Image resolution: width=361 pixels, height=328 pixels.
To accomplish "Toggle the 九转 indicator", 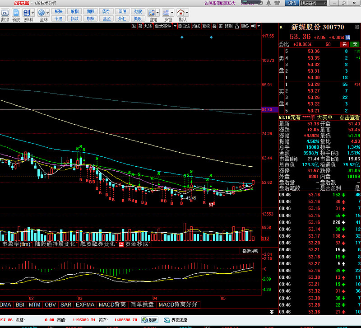I will point(148,26).
